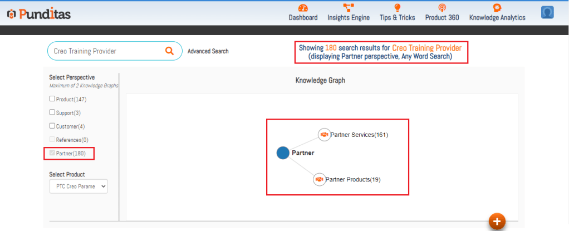Open the Product 360 icon
Image resolution: width=569 pixels, height=231 pixels.
[442, 8]
